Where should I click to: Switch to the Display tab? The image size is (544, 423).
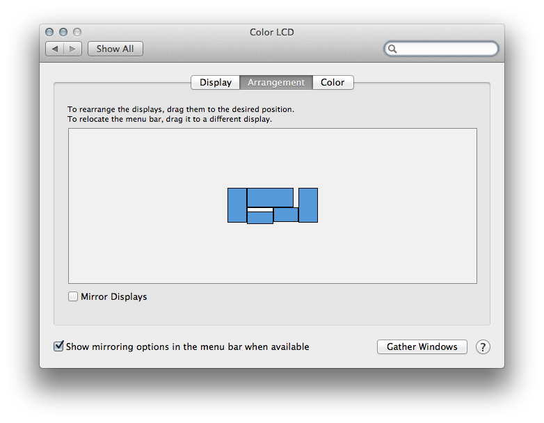pos(216,82)
